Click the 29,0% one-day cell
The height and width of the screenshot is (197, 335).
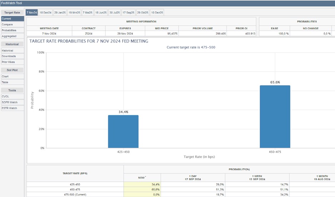(x=193, y=185)
